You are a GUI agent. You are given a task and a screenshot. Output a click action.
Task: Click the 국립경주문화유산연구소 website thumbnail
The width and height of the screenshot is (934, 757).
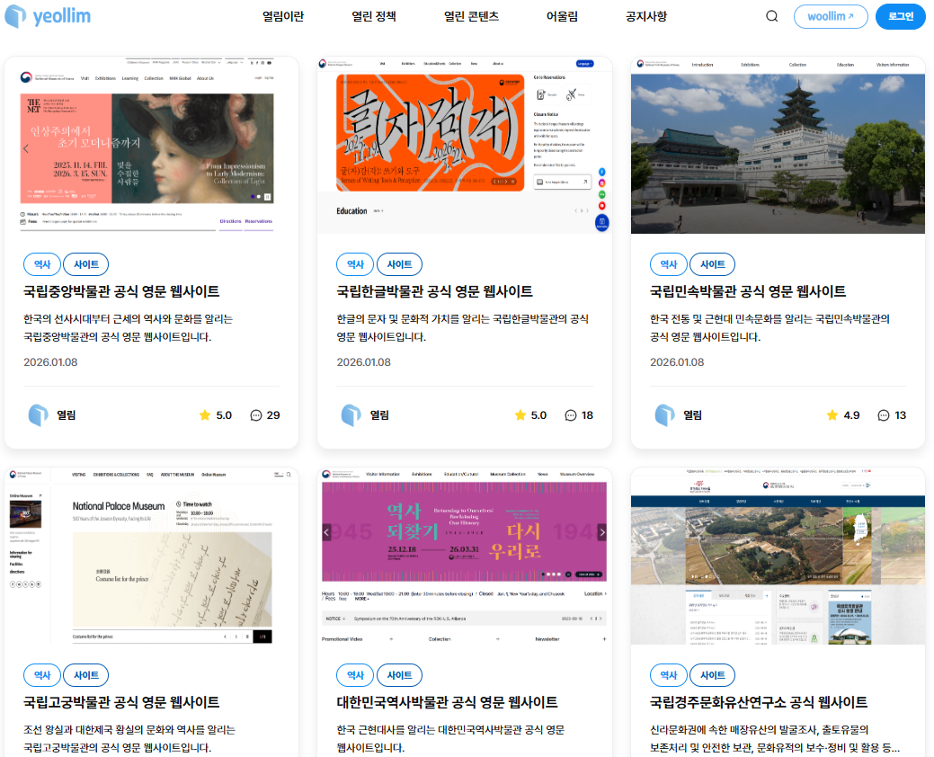pyautogui.click(x=778, y=556)
